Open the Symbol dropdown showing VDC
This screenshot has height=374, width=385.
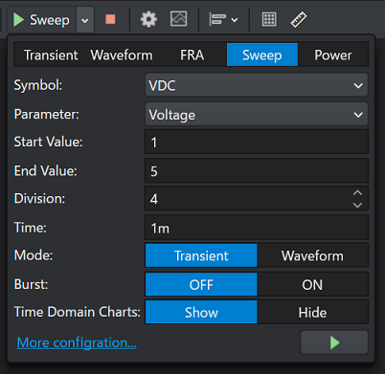(x=257, y=85)
